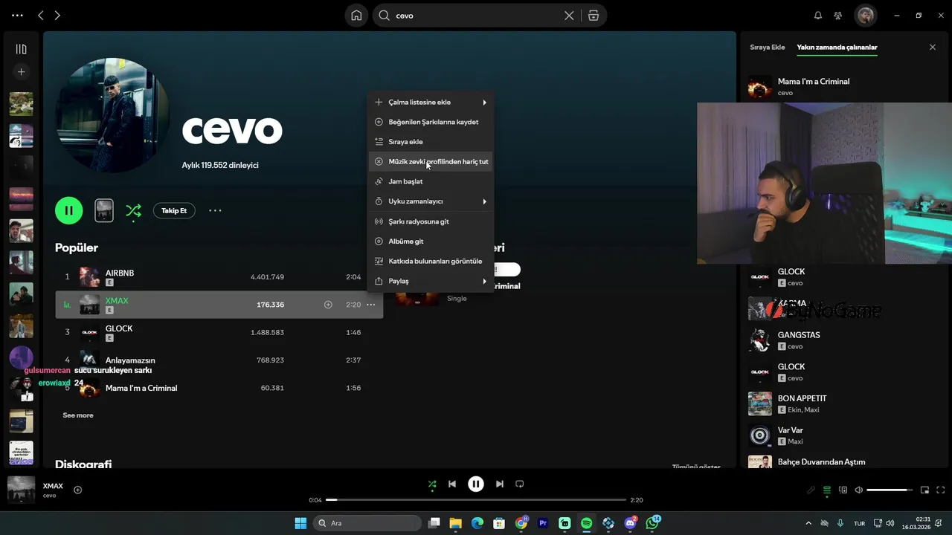
Task: Create playlist with plus icon in sidebar
Action: (21, 72)
